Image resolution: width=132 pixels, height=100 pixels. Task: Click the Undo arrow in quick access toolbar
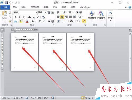(10, 2)
